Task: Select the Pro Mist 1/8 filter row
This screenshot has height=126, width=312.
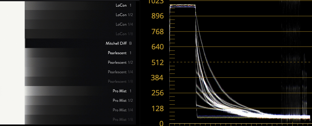Action: tap(80, 119)
